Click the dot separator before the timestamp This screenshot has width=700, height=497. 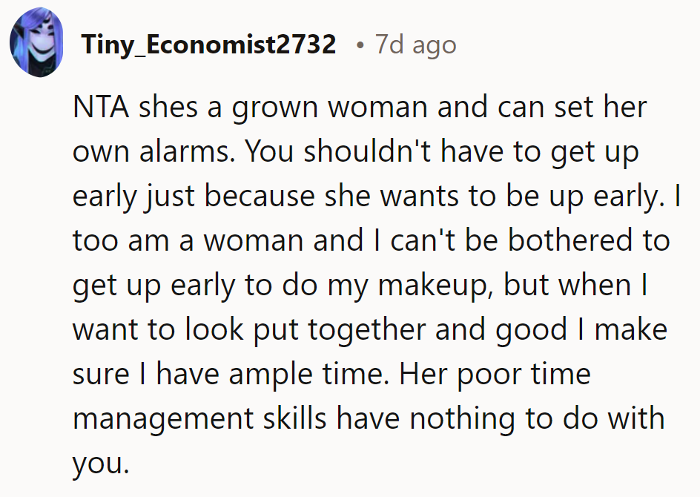360,46
